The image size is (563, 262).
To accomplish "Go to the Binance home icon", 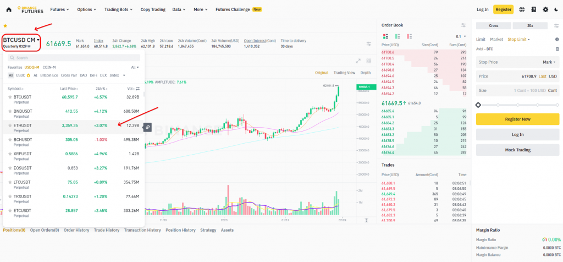I will 9,10.
